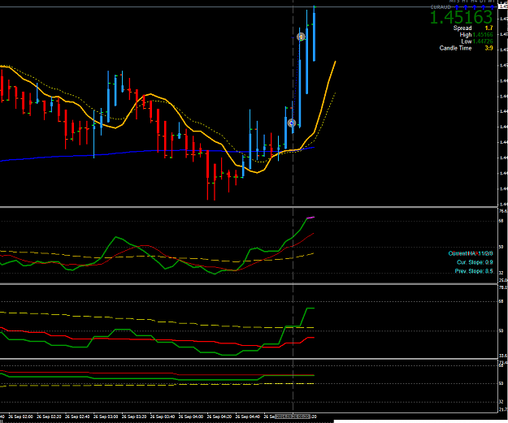Click the 26 Sep 04:00 time axis label
The image size is (508, 423).
[191, 417]
